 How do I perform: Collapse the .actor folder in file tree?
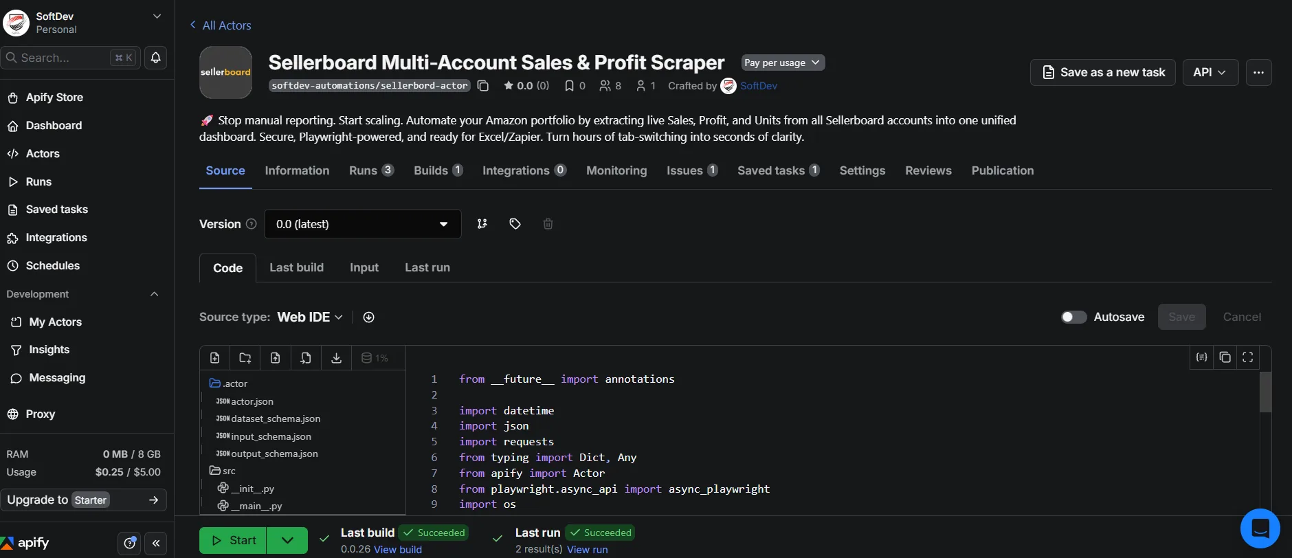coord(228,383)
